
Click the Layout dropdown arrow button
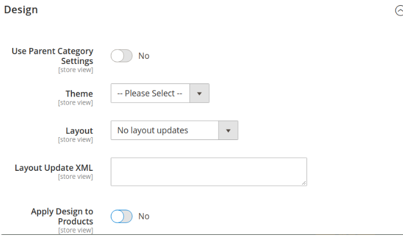228,130
